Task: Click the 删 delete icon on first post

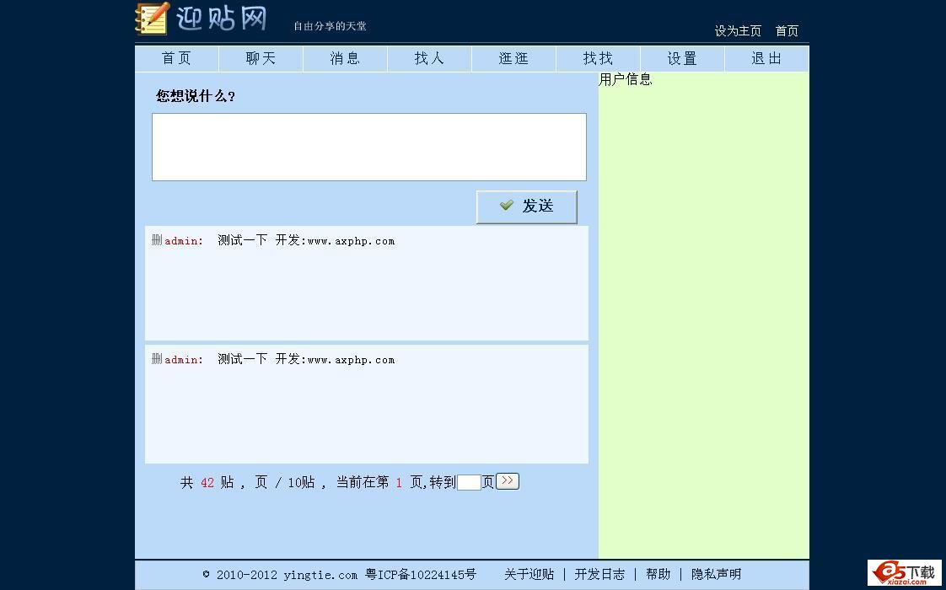Action: 157,240
